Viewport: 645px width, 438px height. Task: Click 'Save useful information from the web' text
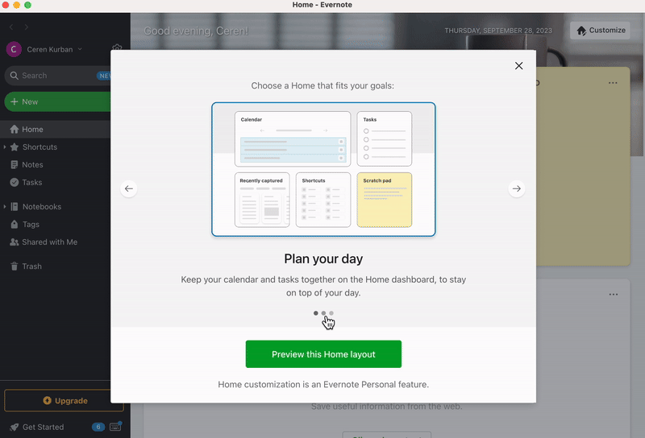pyautogui.click(x=387, y=407)
